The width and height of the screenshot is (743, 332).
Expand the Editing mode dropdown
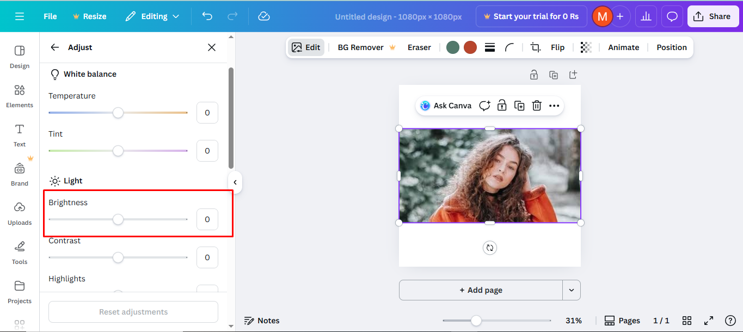[152, 16]
